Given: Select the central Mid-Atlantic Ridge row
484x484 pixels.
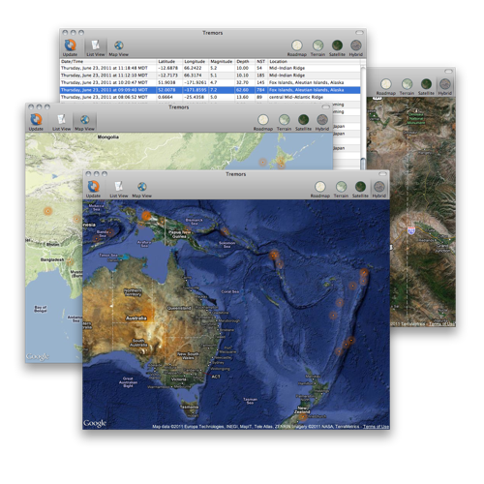Looking at the screenshot, I should pyautogui.click(x=210, y=97).
